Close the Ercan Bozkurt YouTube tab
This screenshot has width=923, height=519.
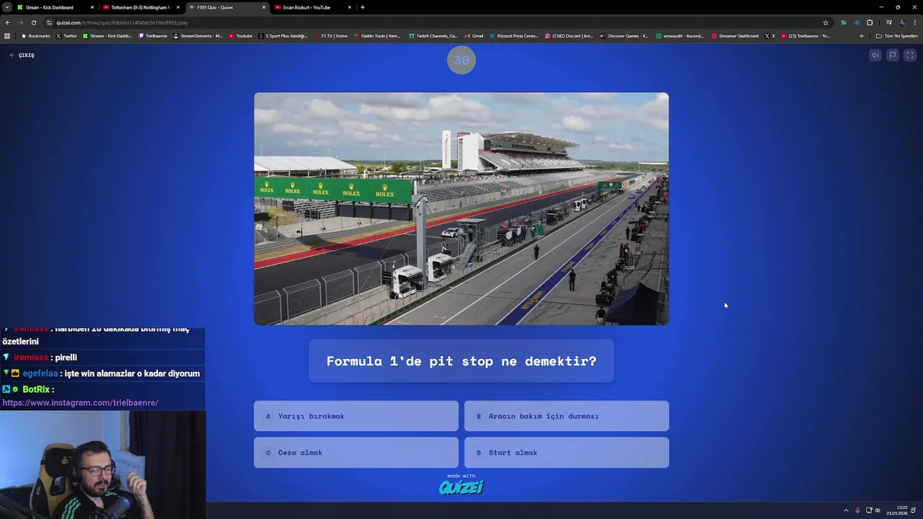350,7
